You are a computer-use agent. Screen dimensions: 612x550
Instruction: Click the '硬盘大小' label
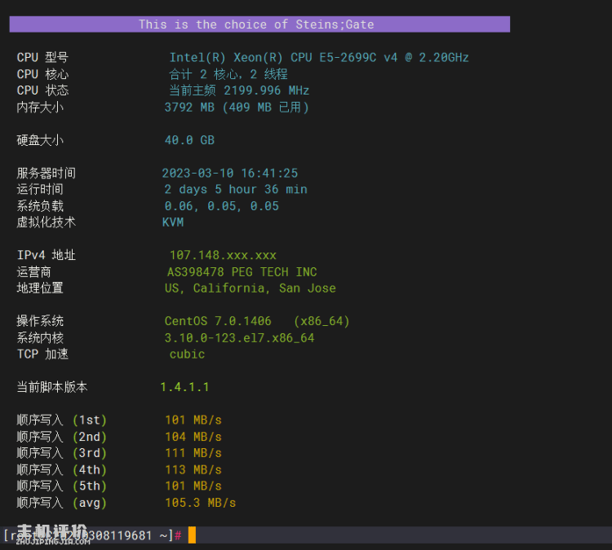coord(40,140)
